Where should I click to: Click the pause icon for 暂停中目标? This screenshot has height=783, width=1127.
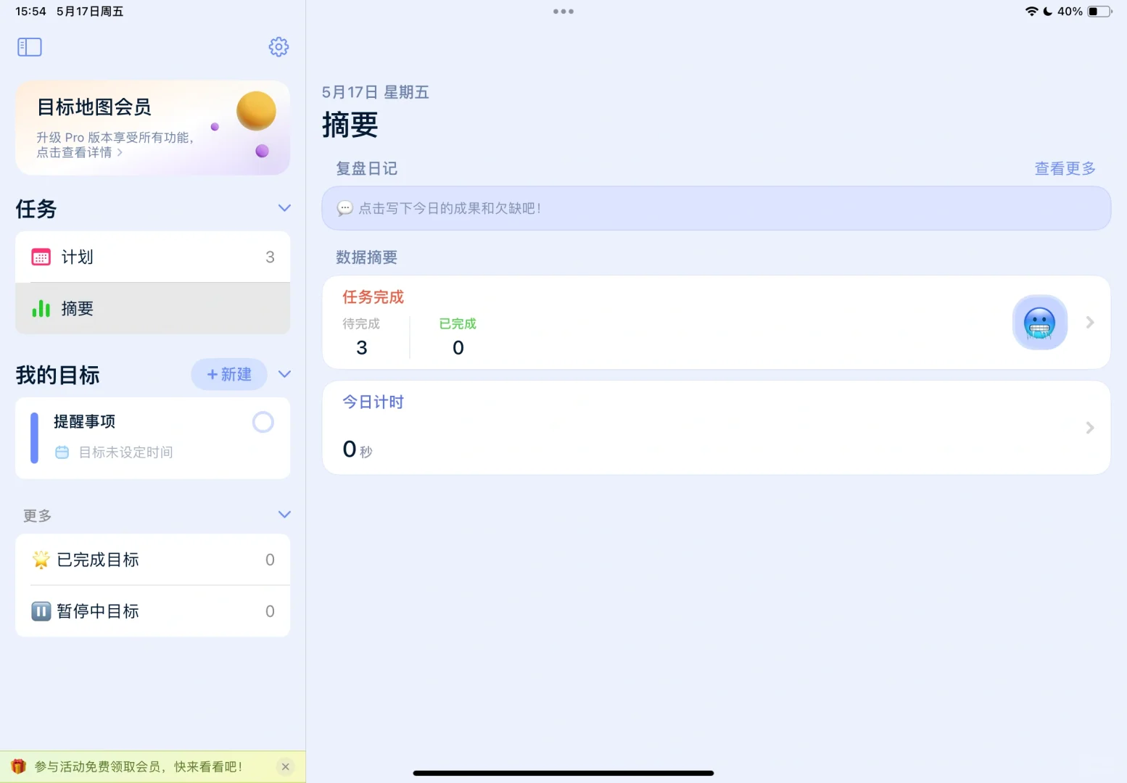coord(41,611)
